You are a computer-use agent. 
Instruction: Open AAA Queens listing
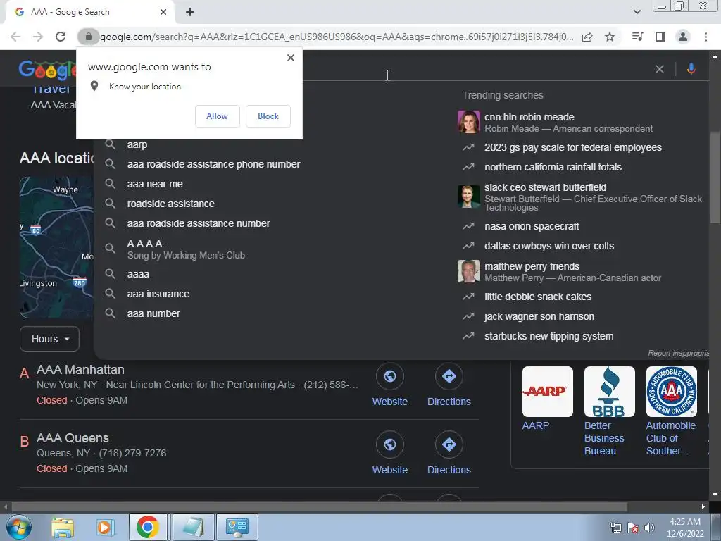(x=73, y=438)
